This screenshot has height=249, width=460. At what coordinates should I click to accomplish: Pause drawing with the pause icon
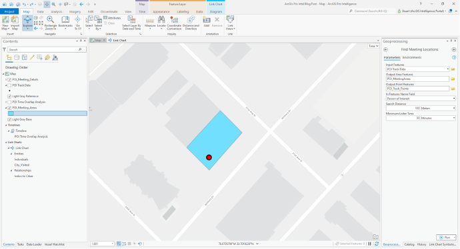(369, 244)
